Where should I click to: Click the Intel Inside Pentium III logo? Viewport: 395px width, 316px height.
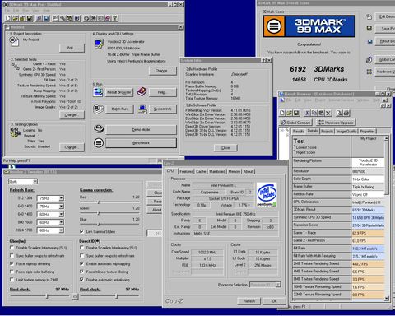coord(267,194)
